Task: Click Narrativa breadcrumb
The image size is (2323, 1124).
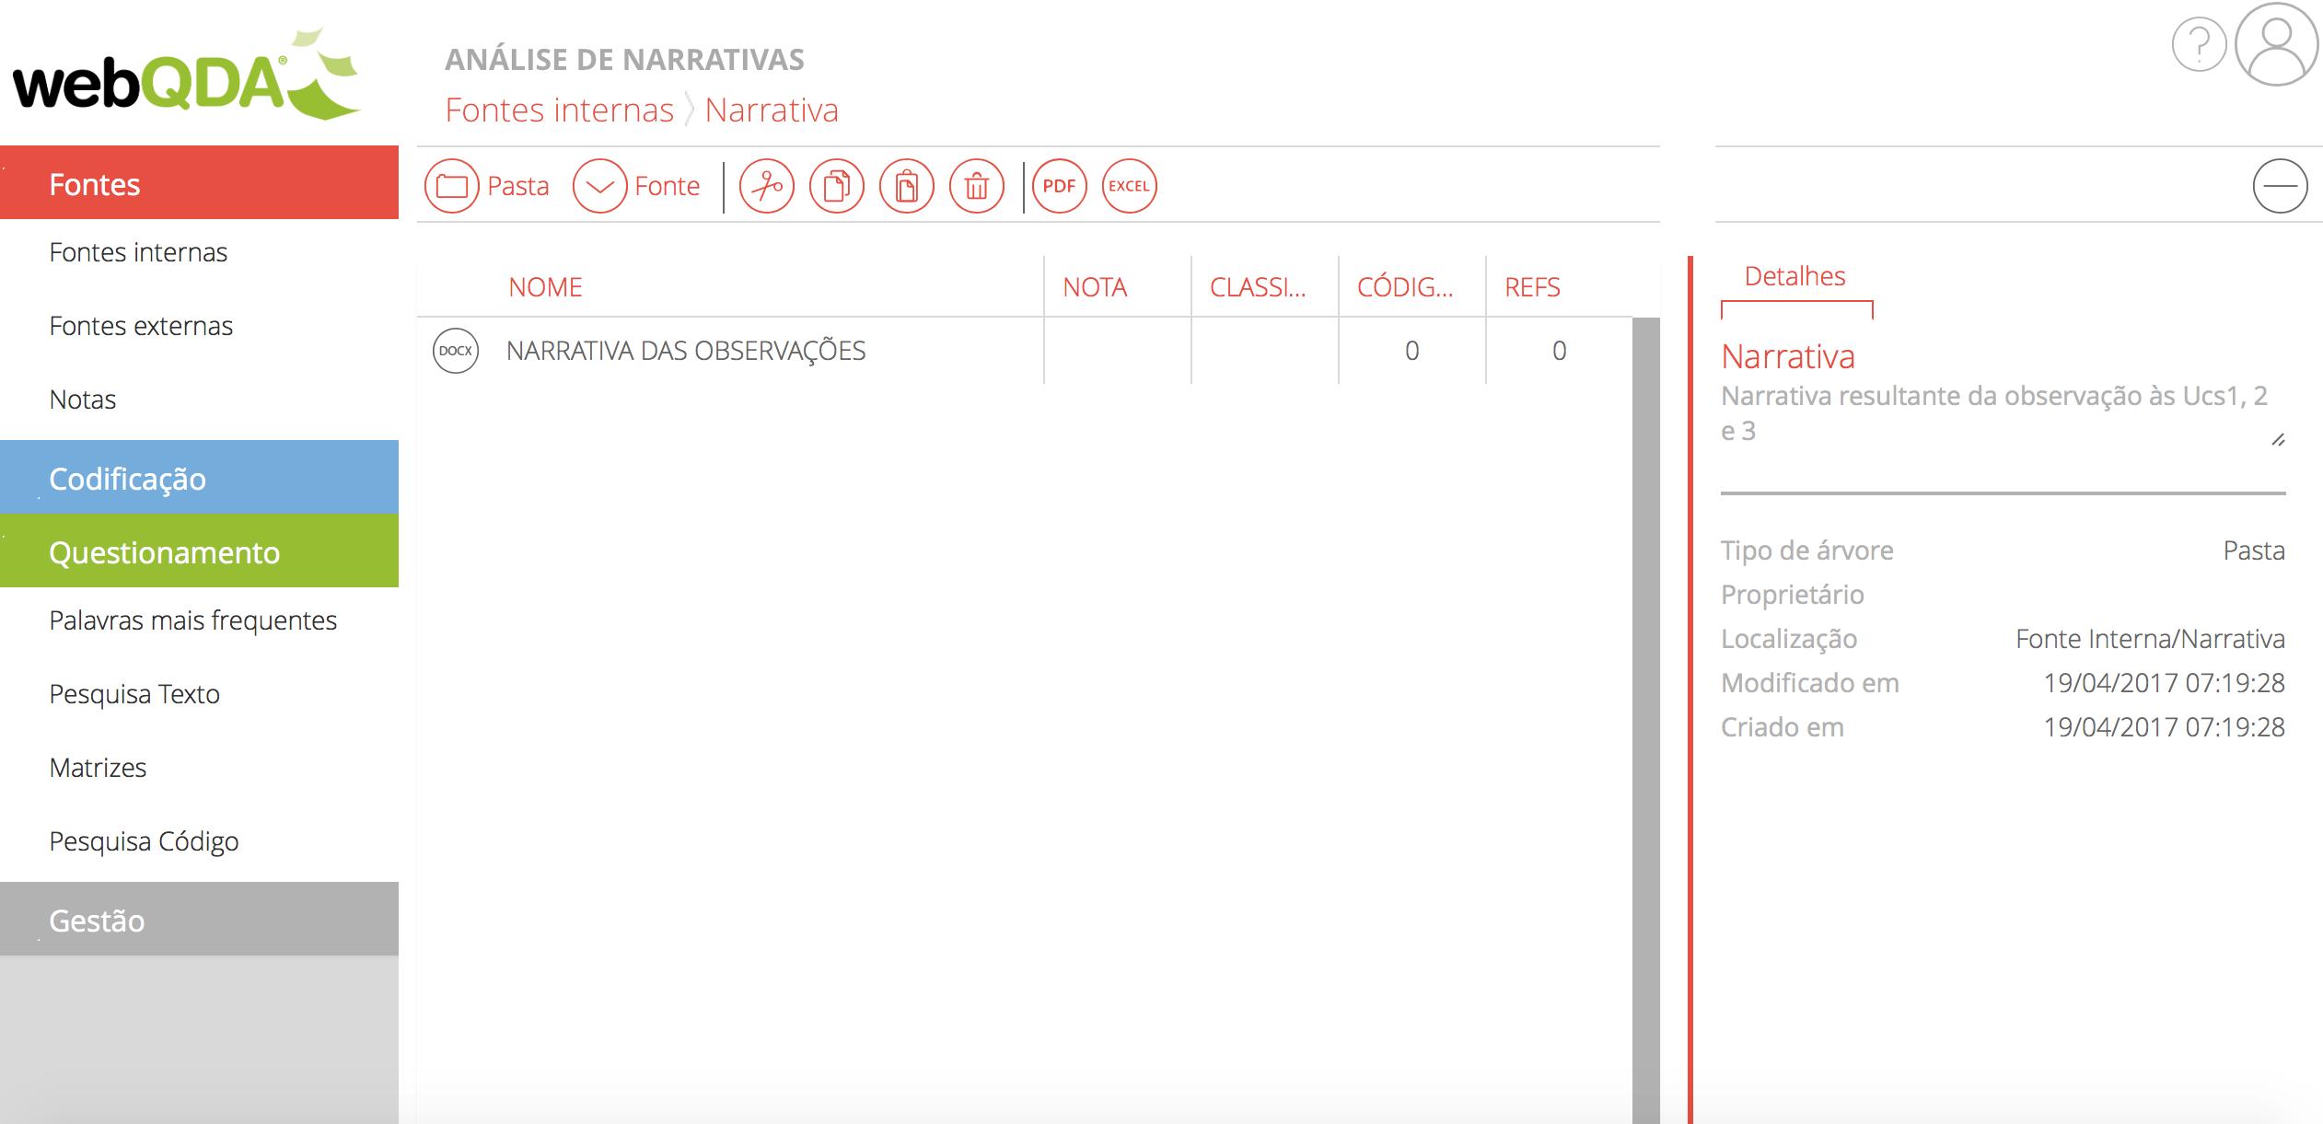Action: point(772,110)
